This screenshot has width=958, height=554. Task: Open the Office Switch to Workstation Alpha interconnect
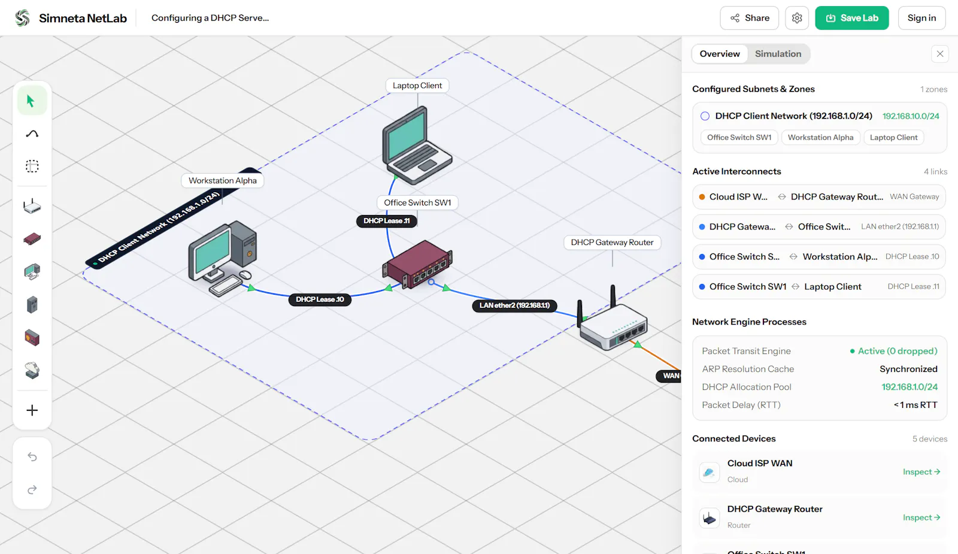pyautogui.click(x=819, y=256)
